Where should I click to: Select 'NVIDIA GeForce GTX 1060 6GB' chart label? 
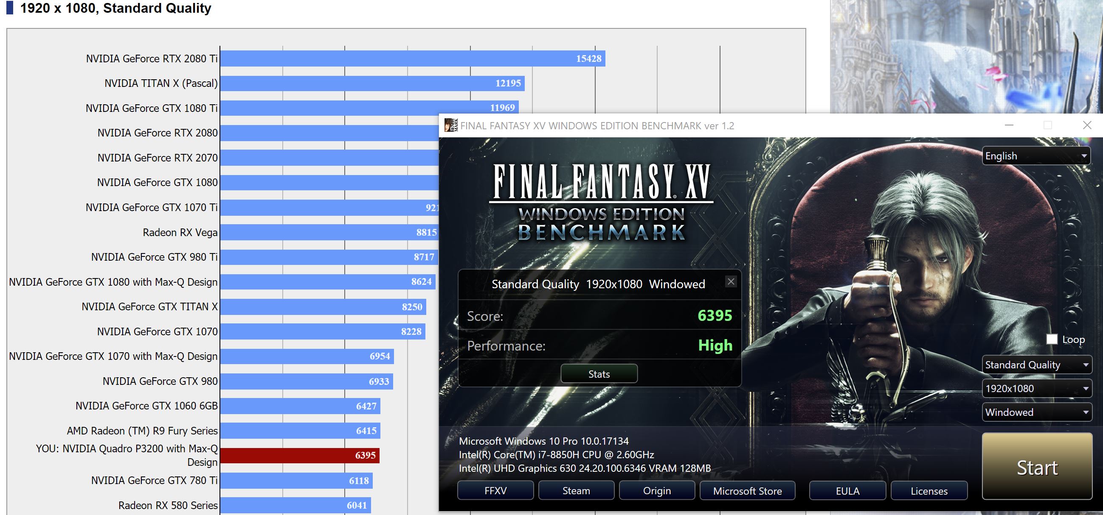pos(147,406)
